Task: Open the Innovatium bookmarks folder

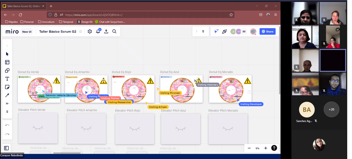Action: pyautogui.click(x=46, y=22)
